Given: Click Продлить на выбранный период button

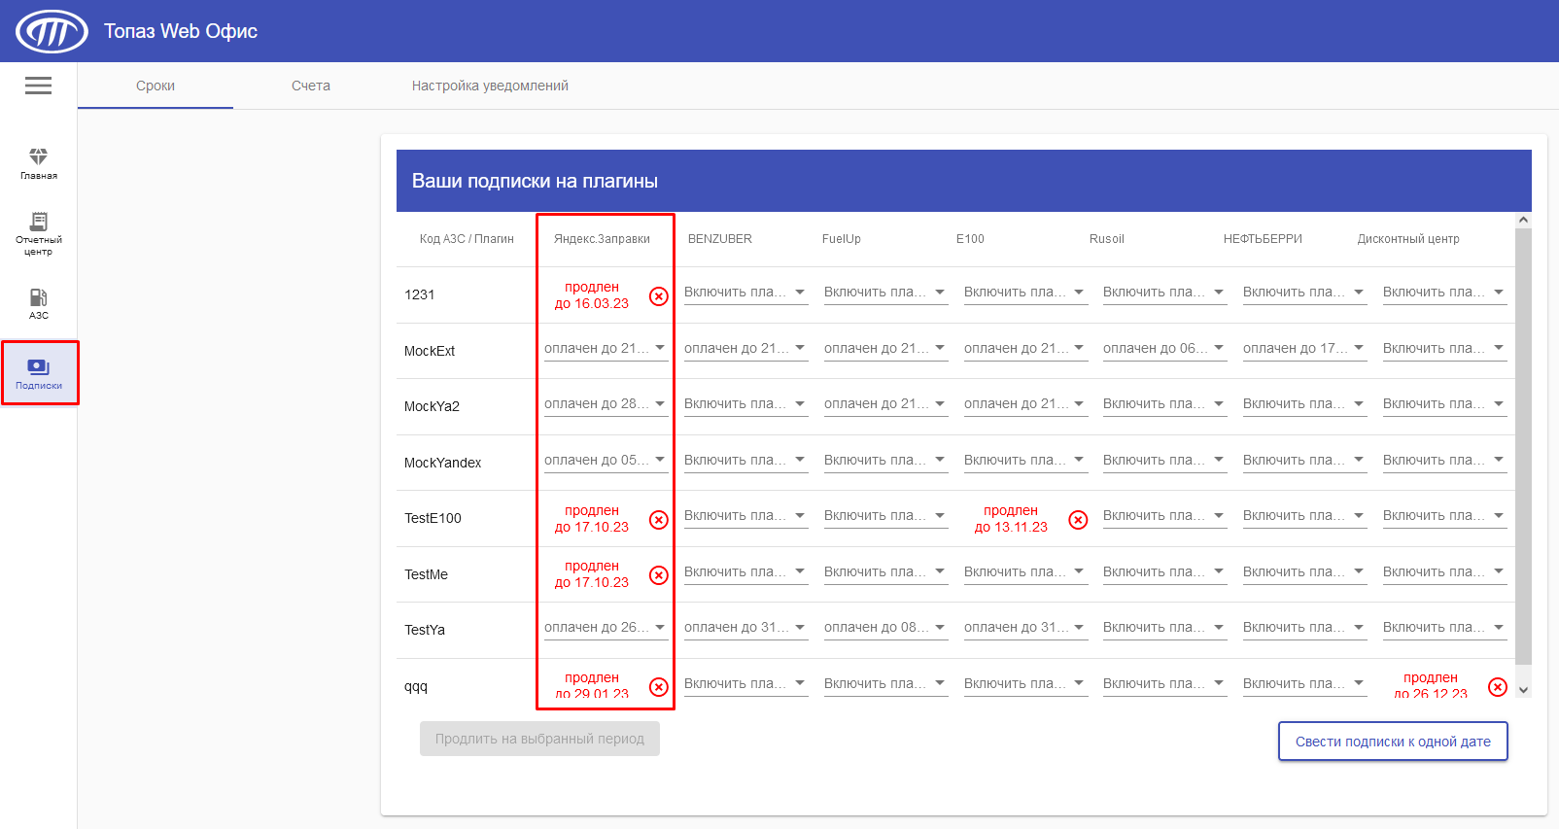Looking at the screenshot, I should click(539, 739).
